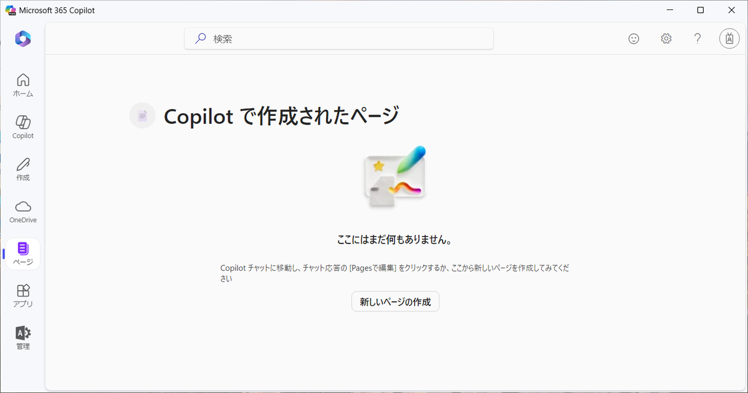Minimize the Microsoft 365 Copilot window
Viewport: 748px width, 393px height.
[x=669, y=10]
